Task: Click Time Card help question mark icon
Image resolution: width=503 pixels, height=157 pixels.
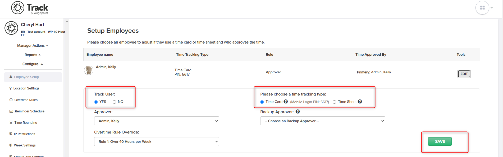Action: pyautogui.click(x=286, y=102)
